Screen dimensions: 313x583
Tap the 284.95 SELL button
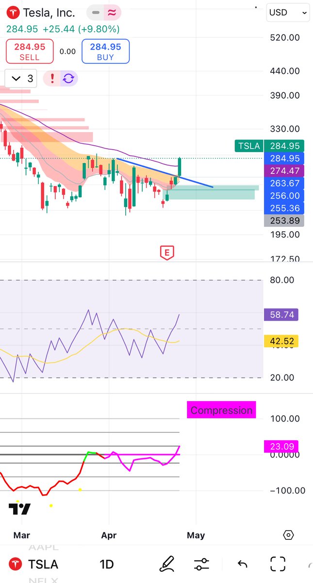tap(29, 51)
